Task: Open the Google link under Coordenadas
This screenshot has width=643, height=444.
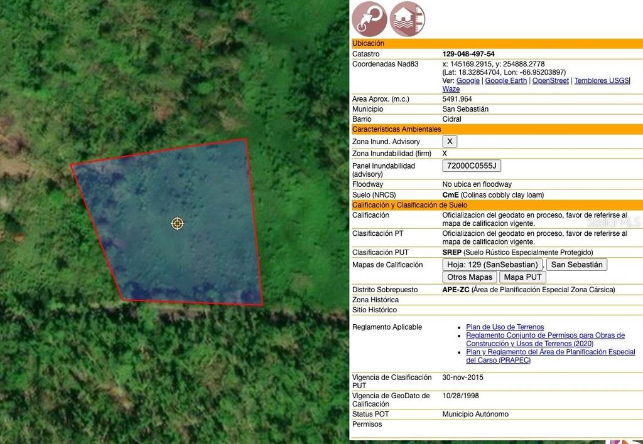Action: coord(467,80)
